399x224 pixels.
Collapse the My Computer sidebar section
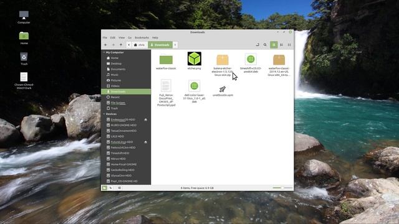(104, 52)
